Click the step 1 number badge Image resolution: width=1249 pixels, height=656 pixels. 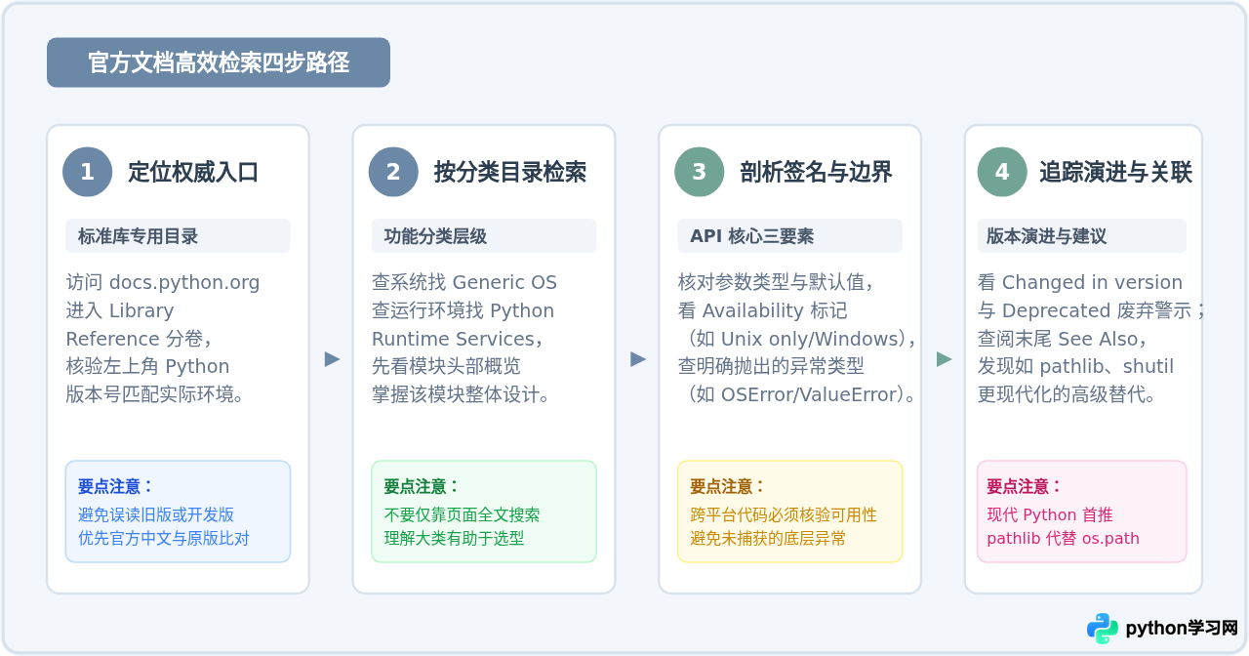88,172
